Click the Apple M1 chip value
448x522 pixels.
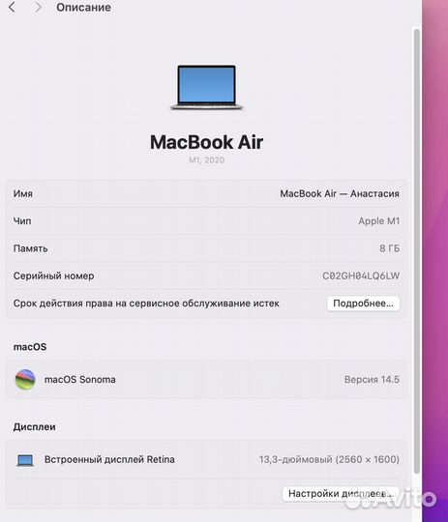point(378,221)
